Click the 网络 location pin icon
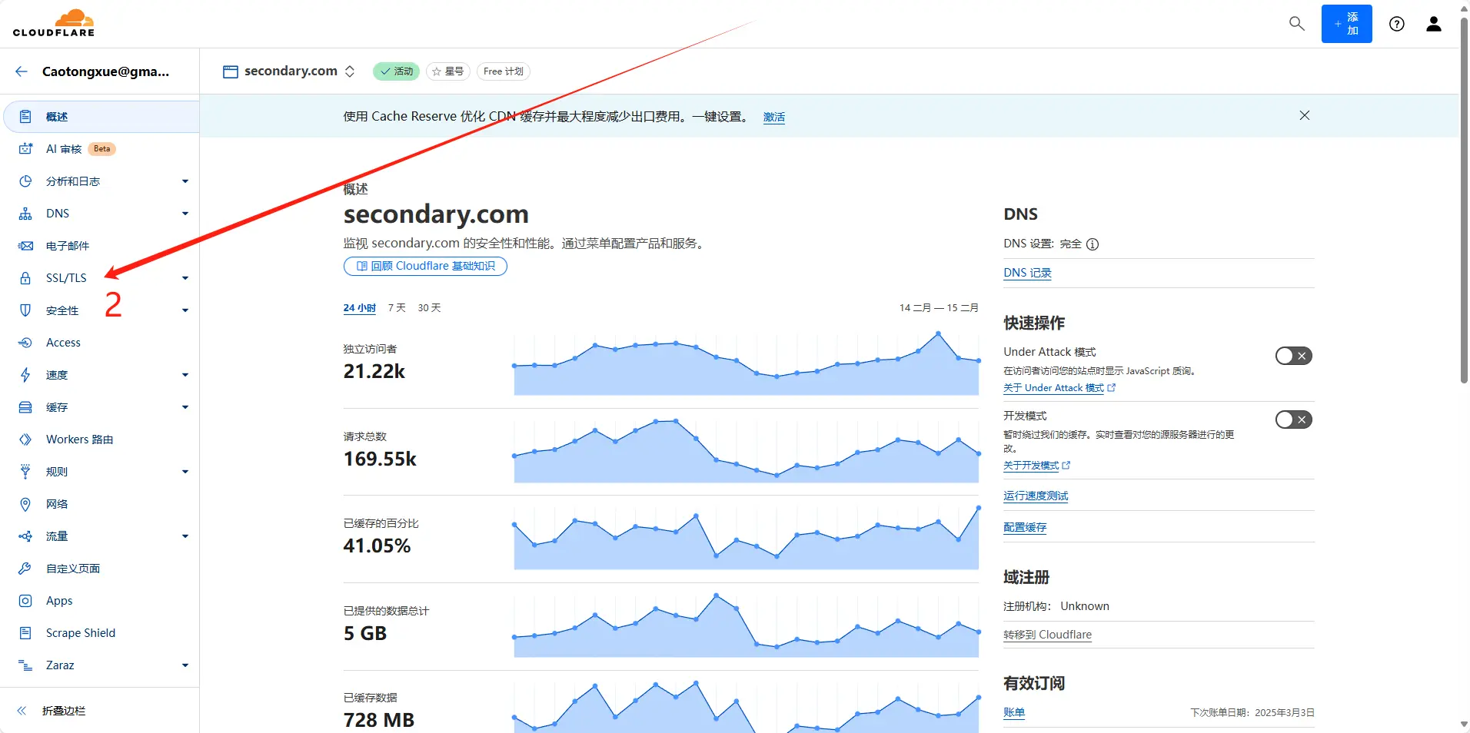This screenshot has width=1470, height=733. (25, 504)
